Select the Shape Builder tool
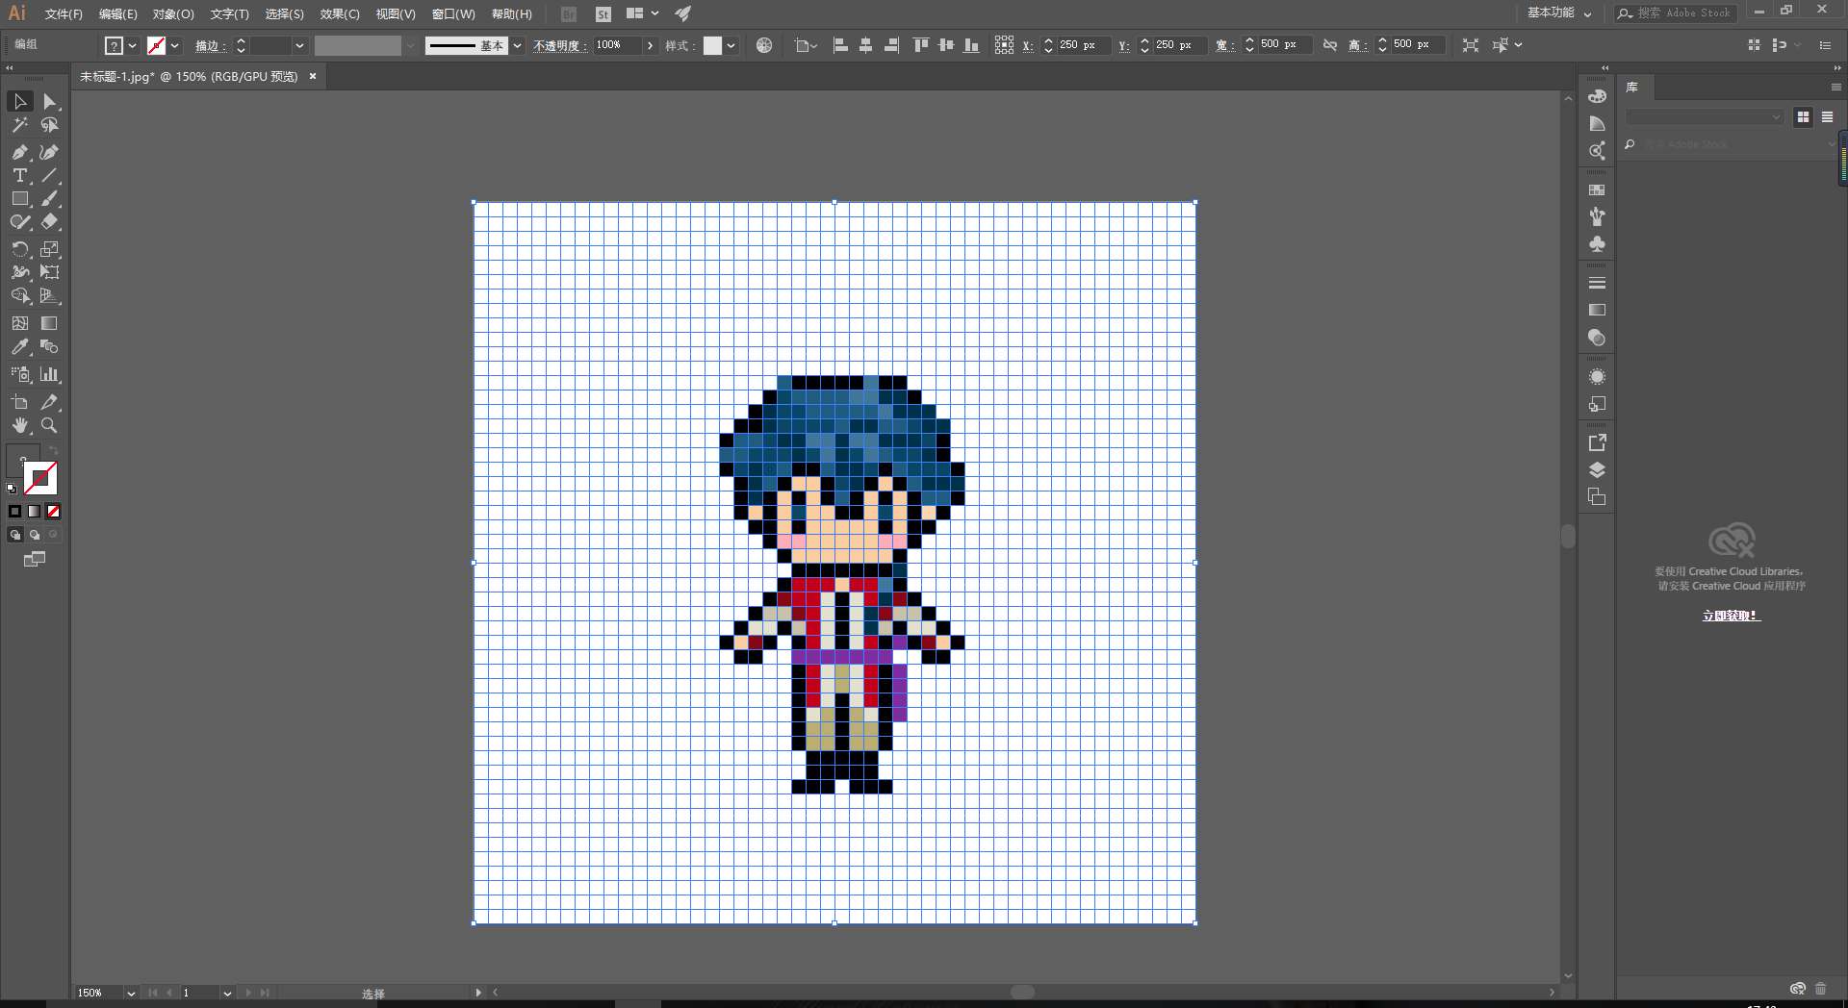1848x1008 pixels. click(20, 295)
